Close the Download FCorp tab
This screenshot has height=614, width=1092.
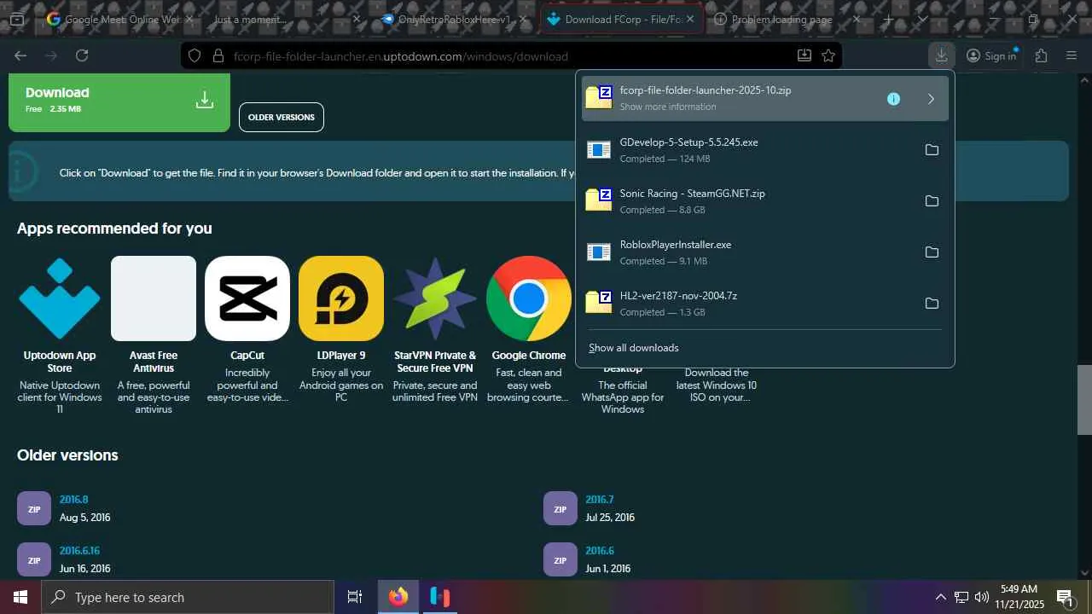pos(689,19)
